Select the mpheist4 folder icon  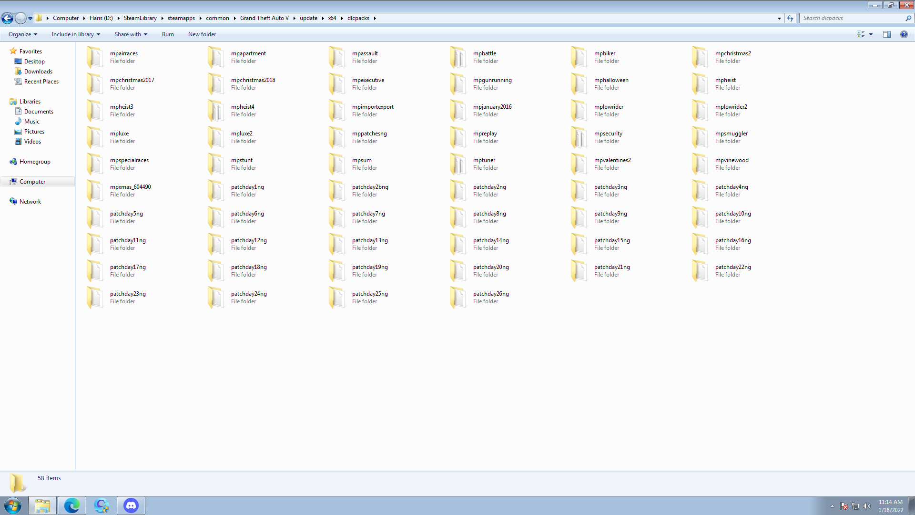coord(216,111)
